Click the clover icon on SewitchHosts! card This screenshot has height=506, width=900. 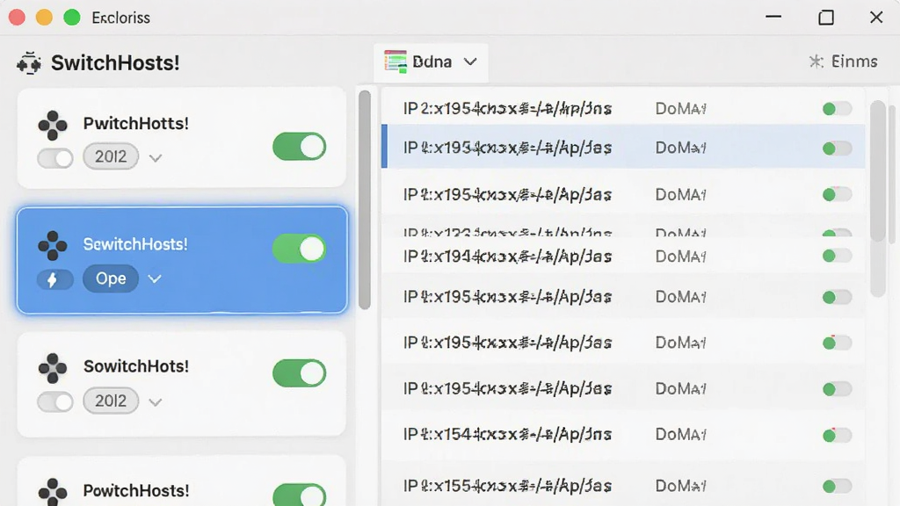pyautogui.click(x=52, y=246)
